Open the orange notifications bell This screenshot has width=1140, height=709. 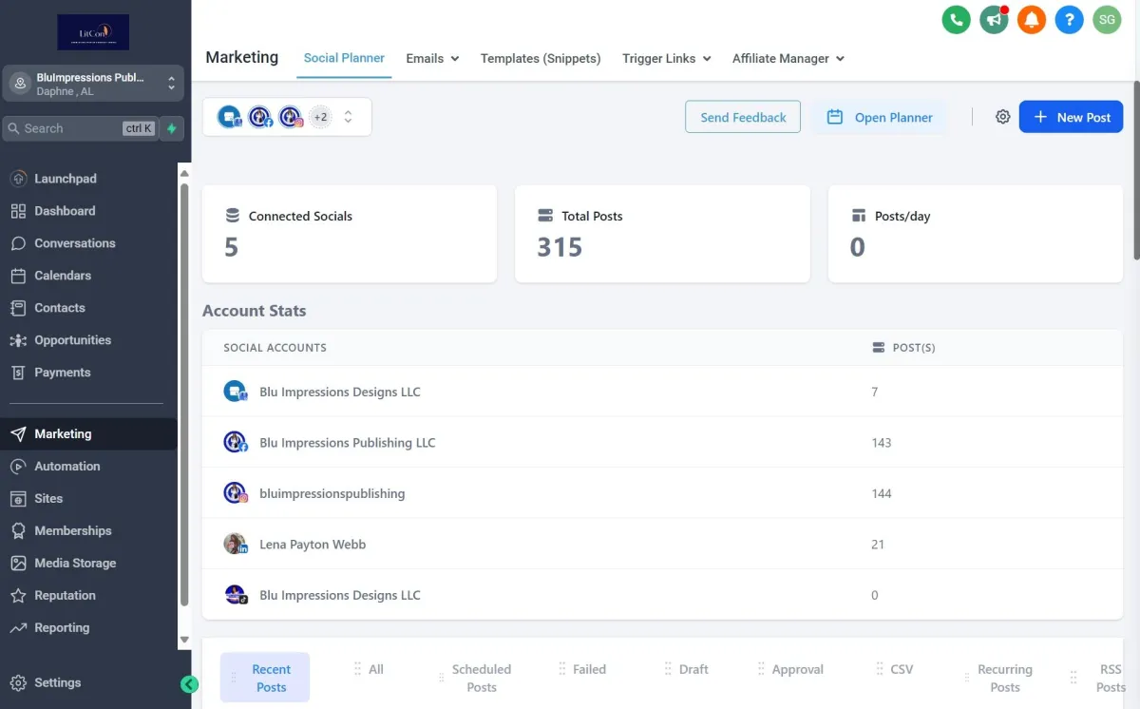[1032, 19]
